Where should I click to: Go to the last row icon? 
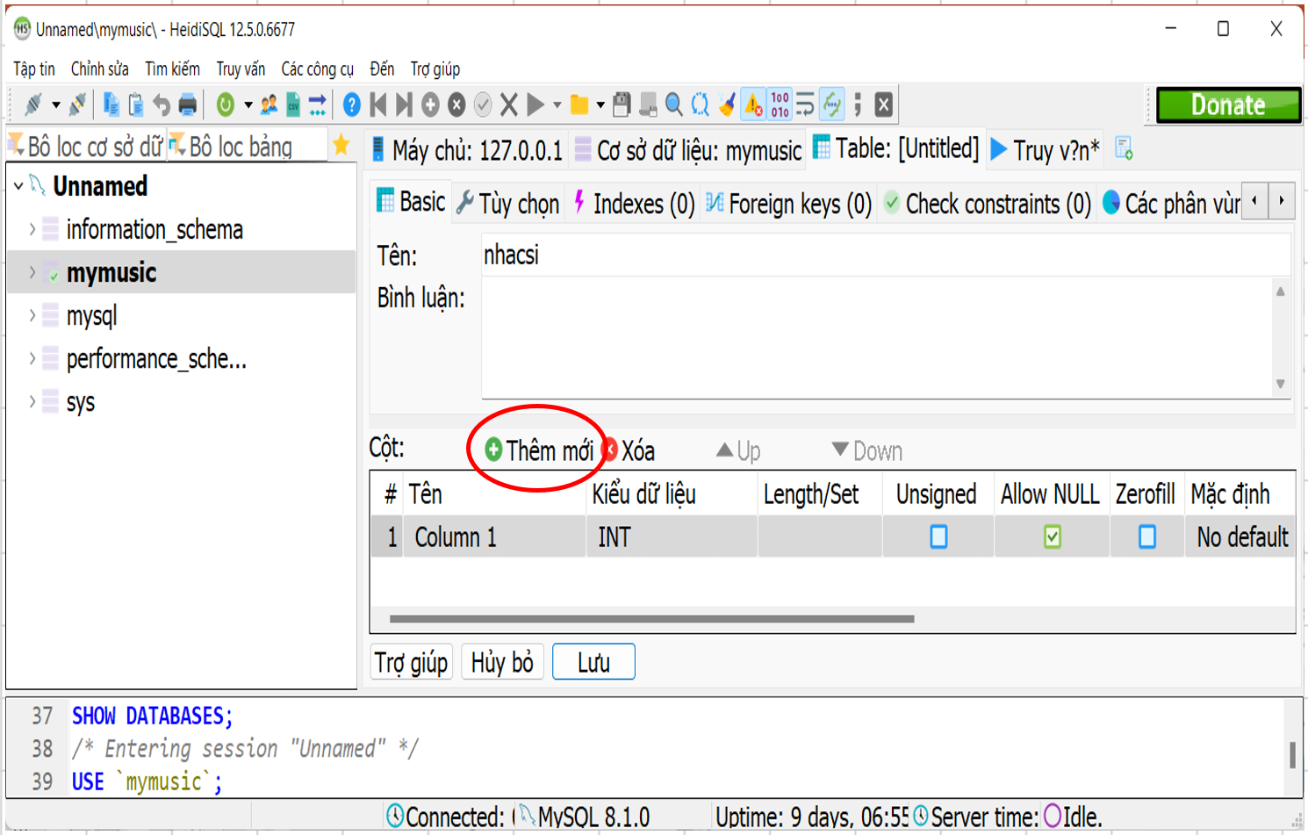point(404,105)
